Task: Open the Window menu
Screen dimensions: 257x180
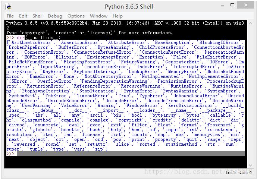Action: tap(98, 16)
